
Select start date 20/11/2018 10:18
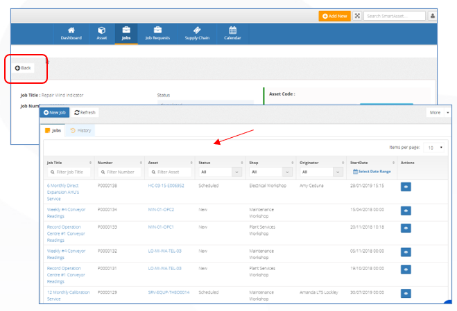click(x=367, y=227)
